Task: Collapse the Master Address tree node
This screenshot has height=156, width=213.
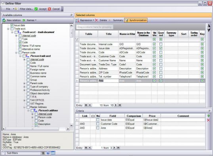Action: (24, 107)
